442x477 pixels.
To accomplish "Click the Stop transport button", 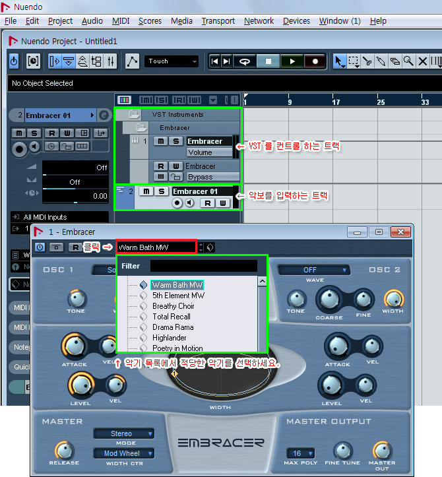I will 268,61.
